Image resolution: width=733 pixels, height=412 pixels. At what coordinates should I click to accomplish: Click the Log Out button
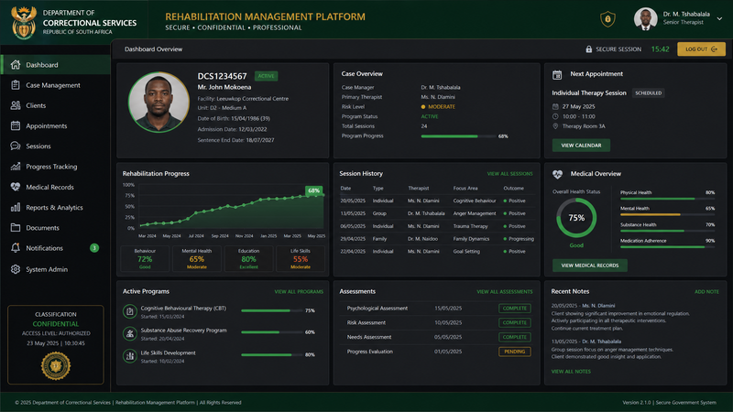tap(701, 49)
